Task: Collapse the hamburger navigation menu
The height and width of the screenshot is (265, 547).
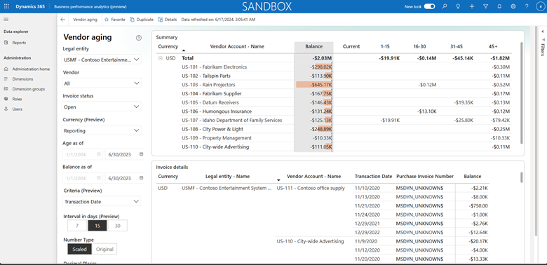Action: [6, 20]
